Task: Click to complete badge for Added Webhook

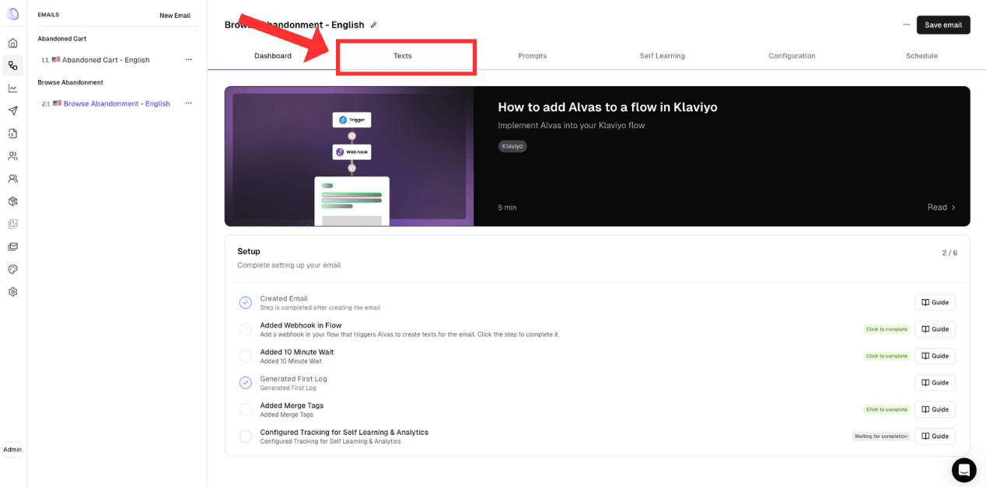Action: coord(886,329)
